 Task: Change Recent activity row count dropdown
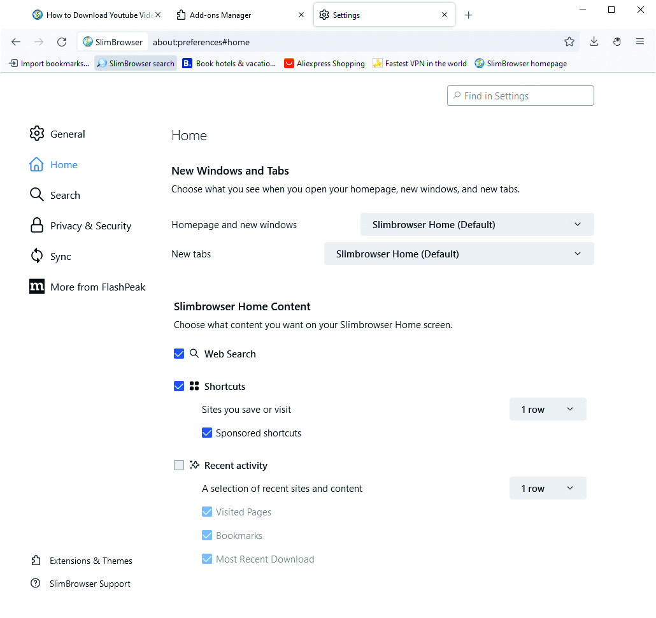[548, 488]
